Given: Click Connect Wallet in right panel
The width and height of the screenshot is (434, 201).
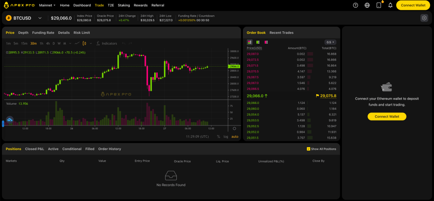Looking at the screenshot, I should 387,117.
